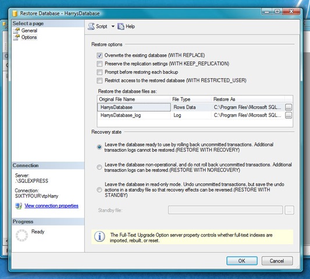310x279 pixels.
Task: Browse restore path for HarrysDatabase rows data
Action: 288,108
